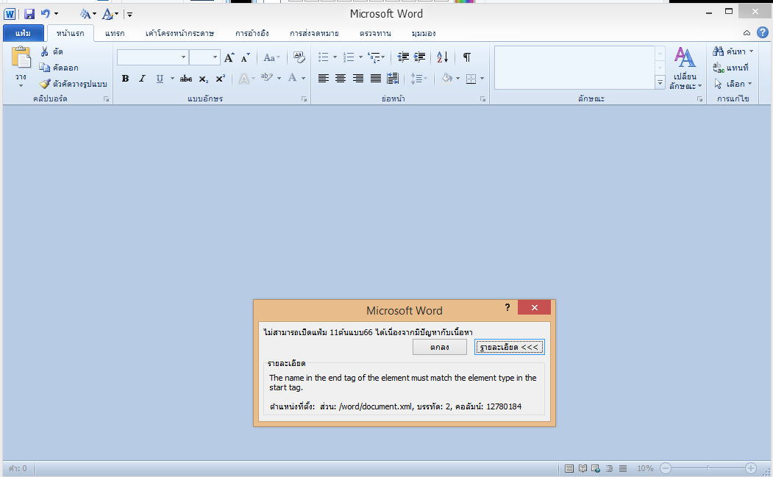
Task: Open the File tab (แฟ้ม)
Action: [23, 33]
